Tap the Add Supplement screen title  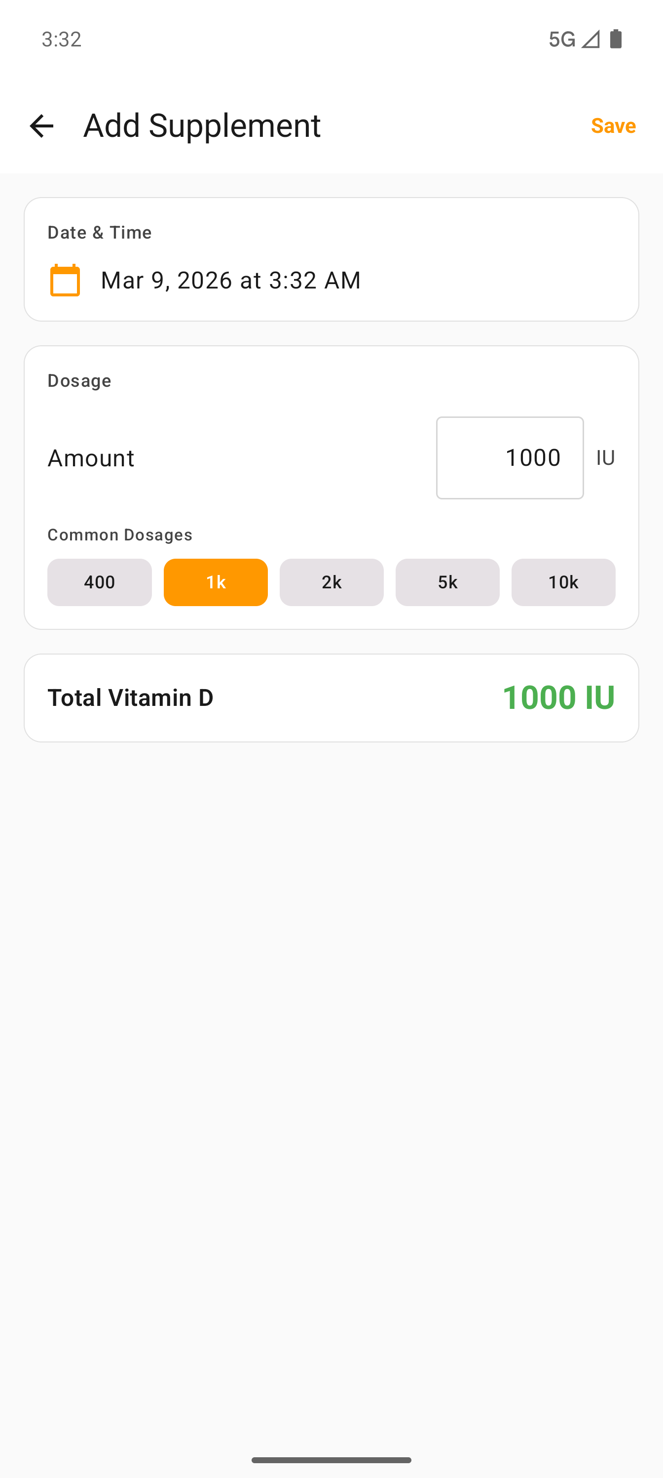(x=202, y=125)
